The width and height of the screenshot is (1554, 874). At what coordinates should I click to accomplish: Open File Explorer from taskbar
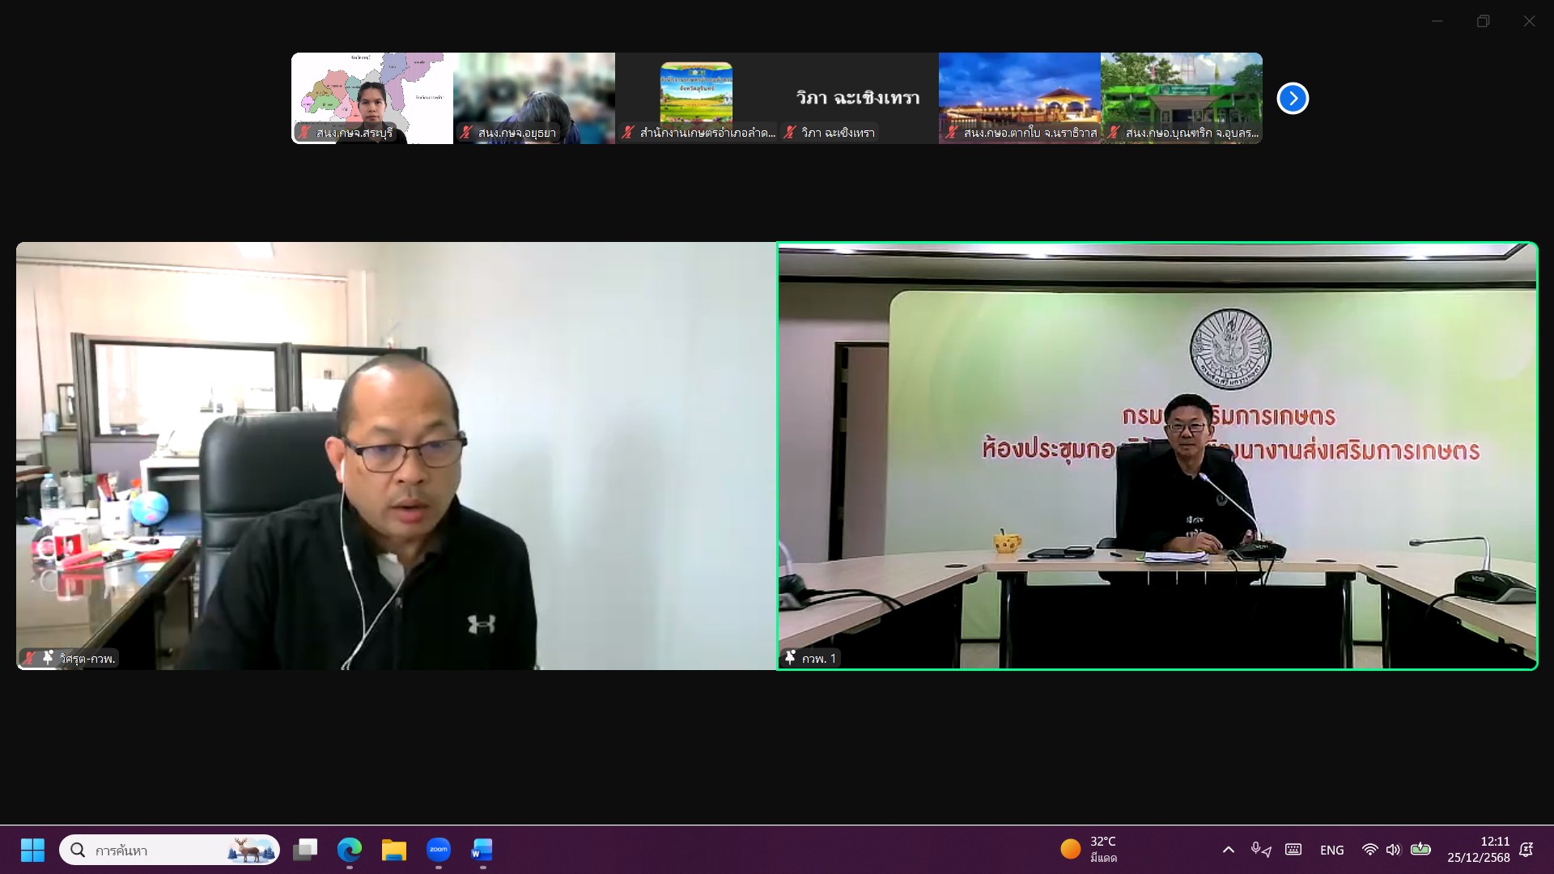coord(394,850)
